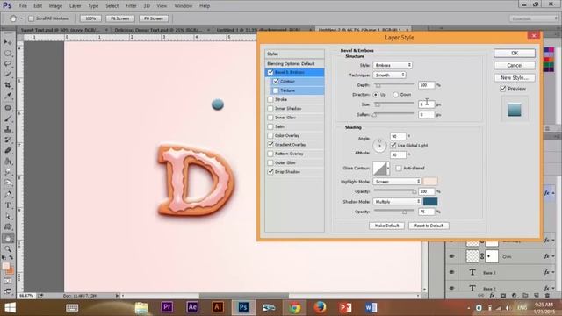This screenshot has width=562, height=316.
Task: Open the File menu
Action: coord(23,6)
